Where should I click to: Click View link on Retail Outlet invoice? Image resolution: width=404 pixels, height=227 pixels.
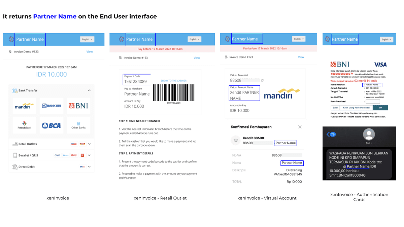(197, 58)
